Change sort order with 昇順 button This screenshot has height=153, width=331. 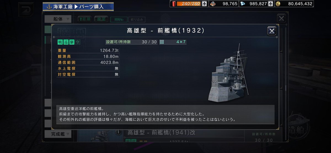(x=85, y=19)
